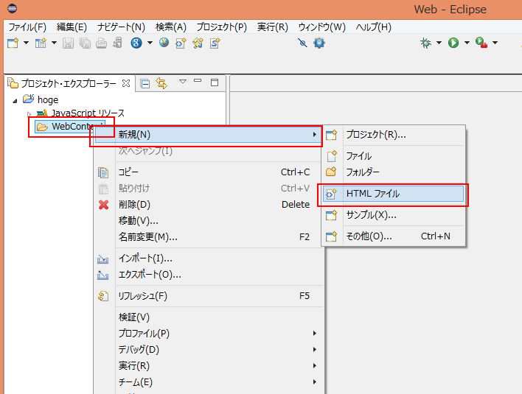This screenshot has width=522, height=394.
Task: Open the ヘルプ(H) menu
Action: point(374,27)
